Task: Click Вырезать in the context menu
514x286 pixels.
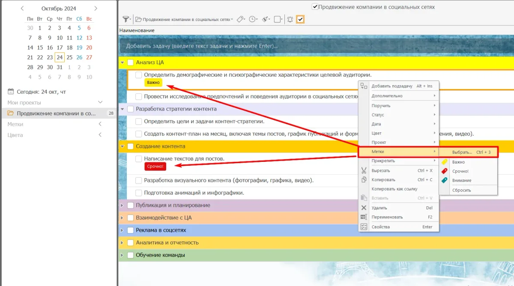Action: [381, 170]
